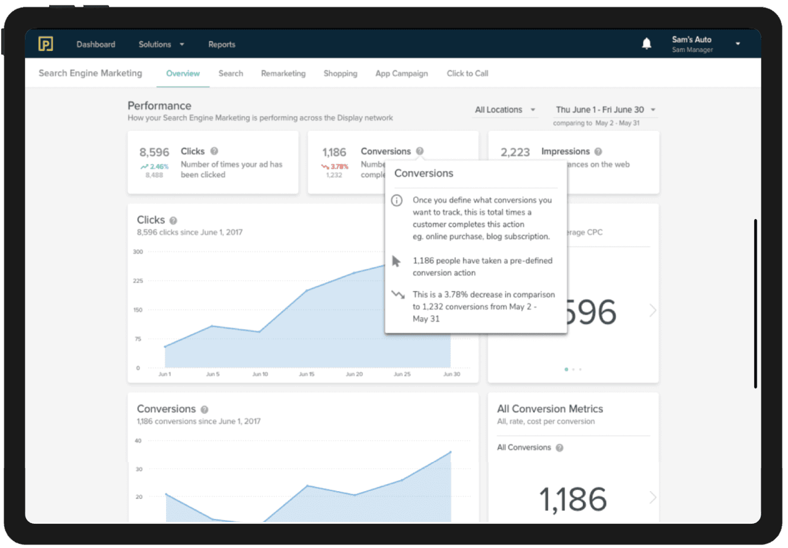The width and height of the screenshot is (788, 548).
Task: Switch to the Shopping tab
Action: click(340, 73)
